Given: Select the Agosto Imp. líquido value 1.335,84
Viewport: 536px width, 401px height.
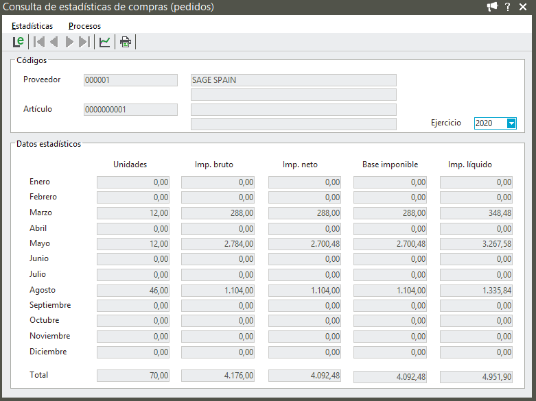Looking at the screenshot, I should coord(476,291).
